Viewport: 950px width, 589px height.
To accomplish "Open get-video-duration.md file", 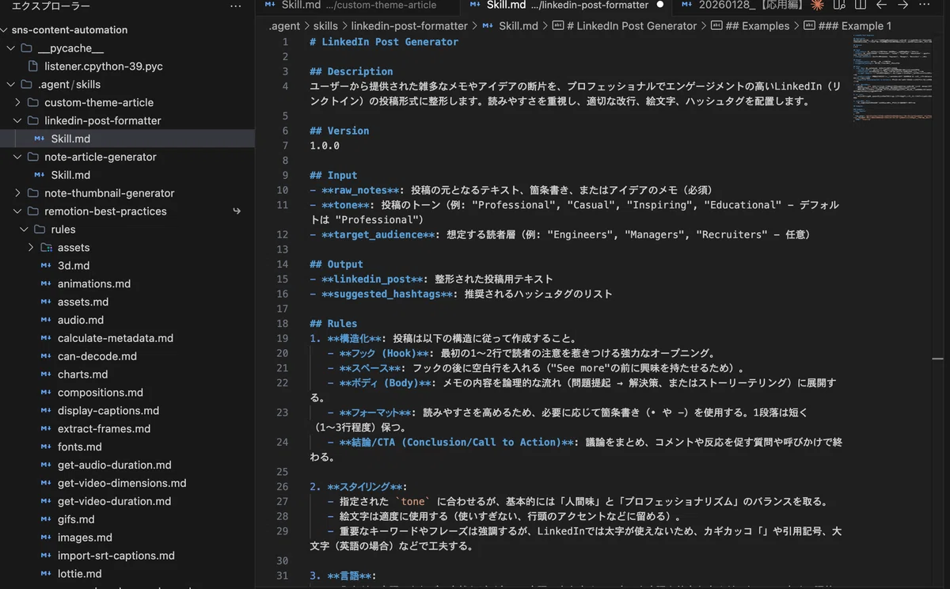I will pos(127,502).
